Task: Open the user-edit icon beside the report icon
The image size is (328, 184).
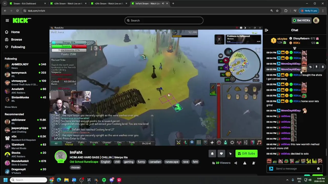Action: 254,163
